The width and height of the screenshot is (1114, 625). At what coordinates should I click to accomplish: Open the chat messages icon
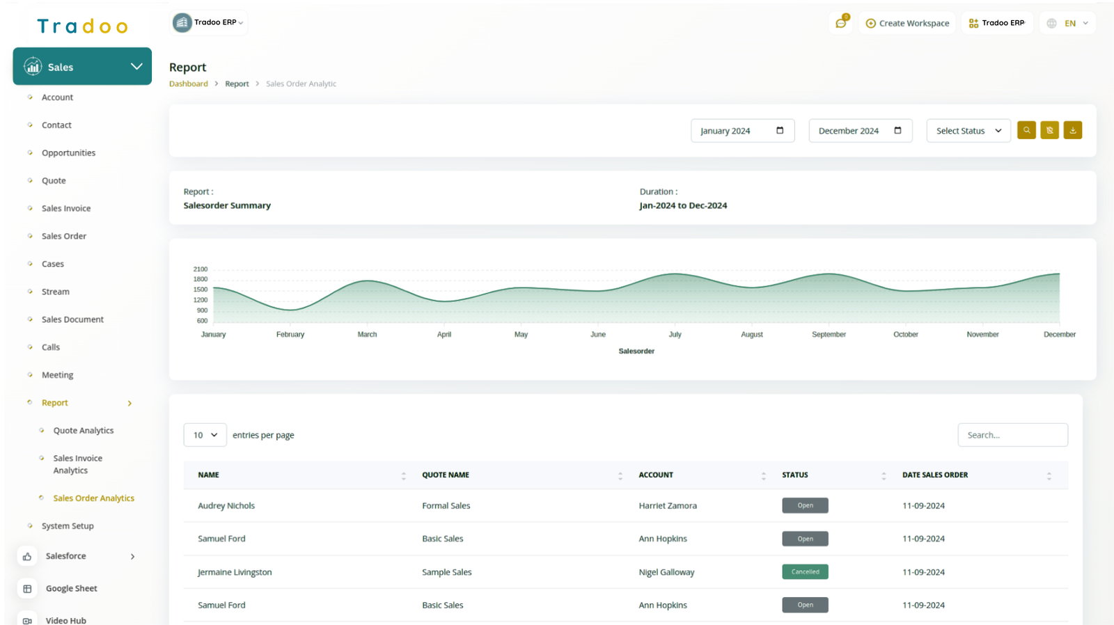(841, 23)
